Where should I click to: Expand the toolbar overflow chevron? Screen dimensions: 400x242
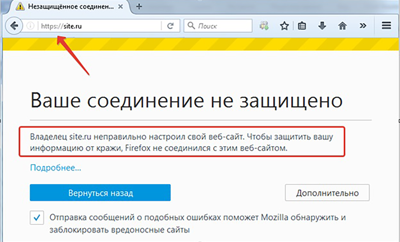pos(363,26)
